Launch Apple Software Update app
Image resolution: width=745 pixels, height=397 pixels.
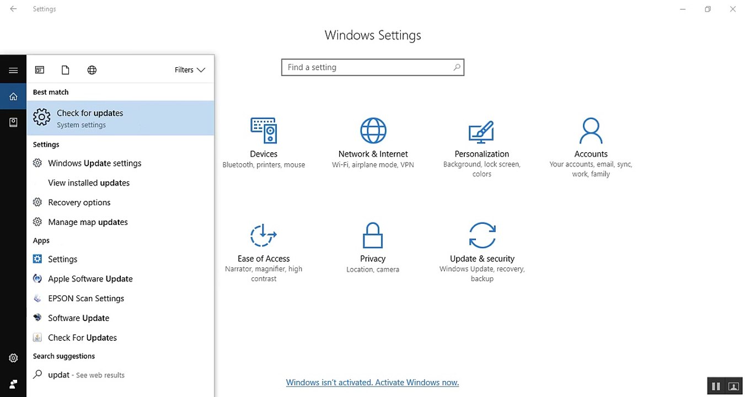(120, 279)
